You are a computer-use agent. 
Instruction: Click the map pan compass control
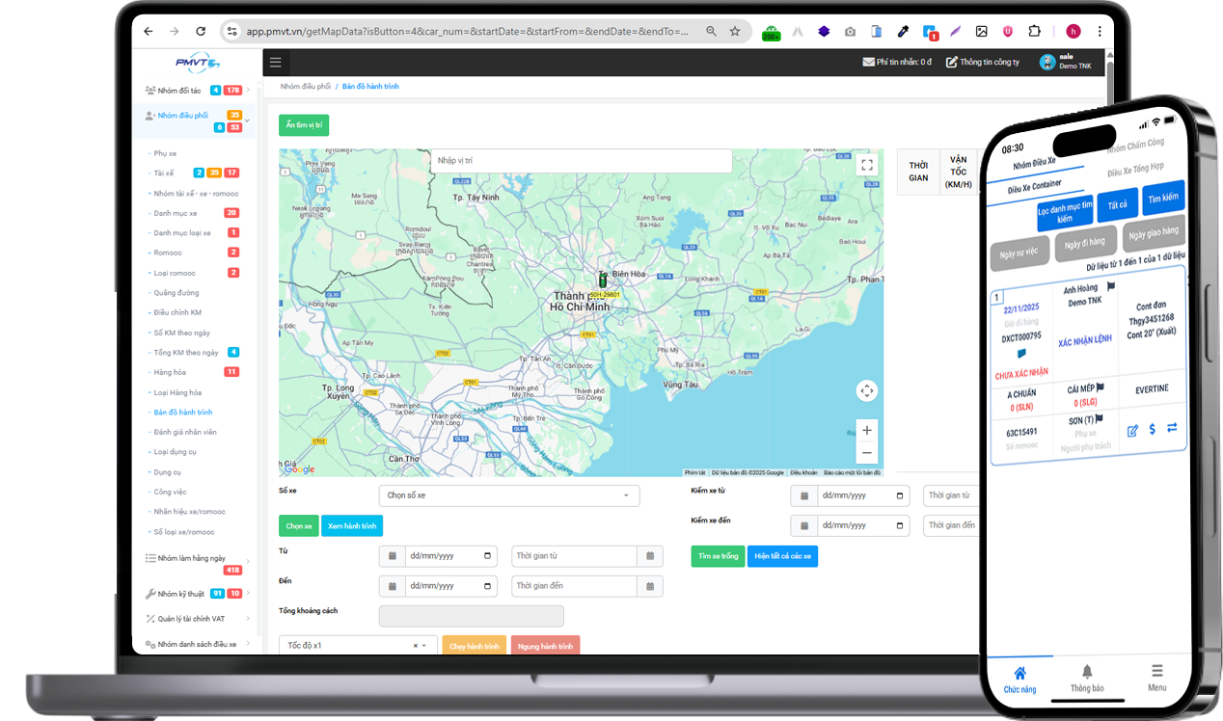(867, 390)
